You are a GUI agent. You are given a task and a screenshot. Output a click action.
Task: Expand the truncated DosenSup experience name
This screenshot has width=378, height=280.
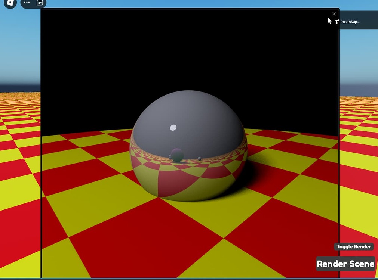[349, 21]
